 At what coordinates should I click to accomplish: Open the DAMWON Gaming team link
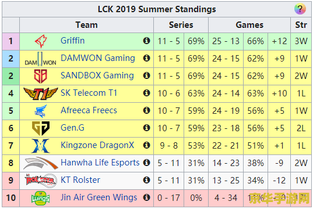click(98, 58)
